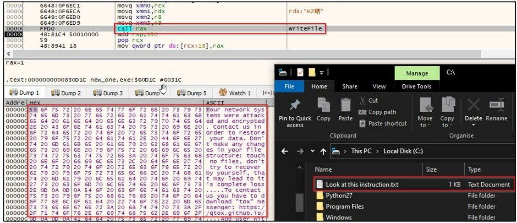Viewport: 517px width, 223px height.
Task: Switch to the Dump 5 tab
Action: click(x=192, y=93)
